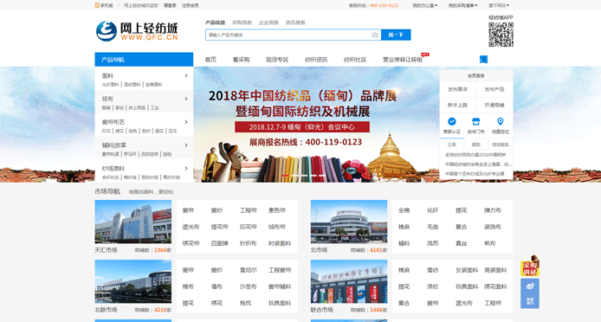Switch to the 规则 tab in member panel
The width and height of the screenshot is (601, 322).
coord(475,145)
